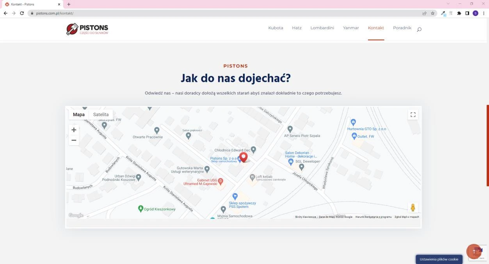Zoom out on the map
Viewport: 489px width, 264px height.
[x=74, y=140]
